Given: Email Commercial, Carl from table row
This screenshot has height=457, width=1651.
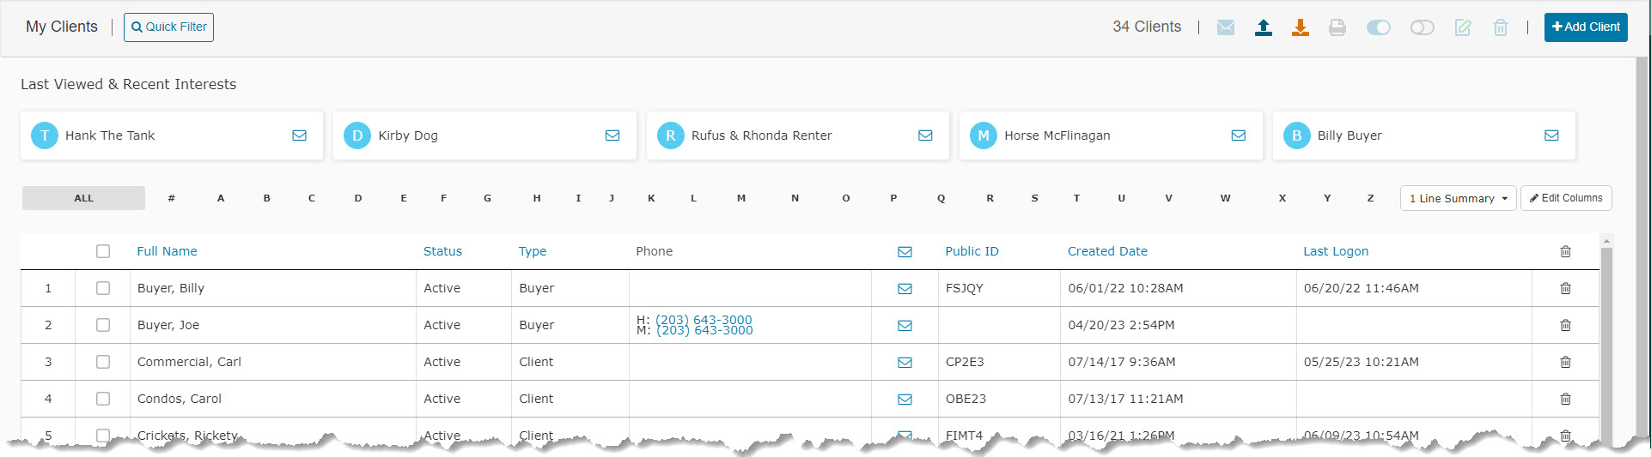Looking at the screenshot, I should click(905, 363).
